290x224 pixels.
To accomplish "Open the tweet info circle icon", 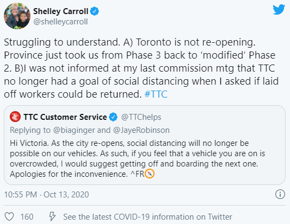I will pyautogui.click(x=280, y=194).
